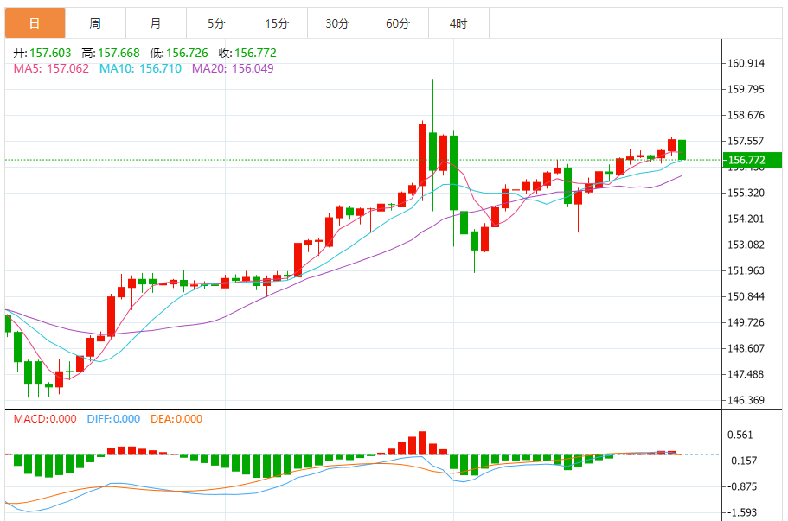Click the 155.320 price axis label
The image size is (788, 521).
click(746, 193)
